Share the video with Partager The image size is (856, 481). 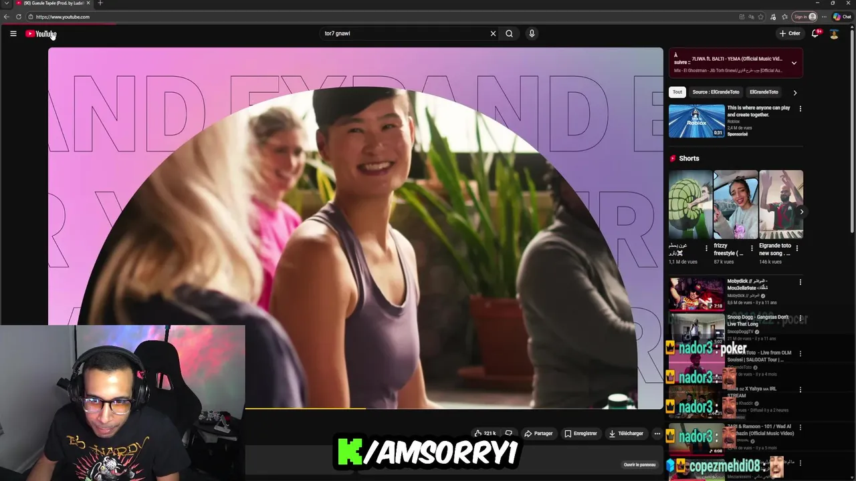(x=539, y=434)
